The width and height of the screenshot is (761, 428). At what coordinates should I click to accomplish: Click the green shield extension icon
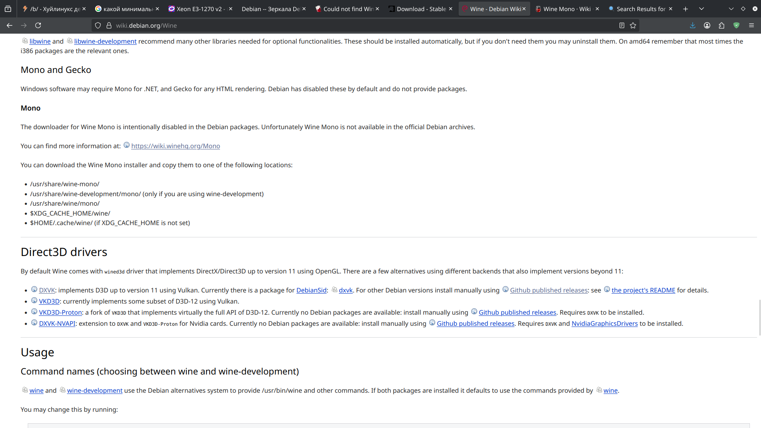736,25
